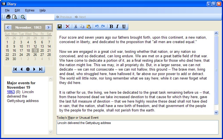Click the Save entry disk icon
Screen dimensions: 223x139
coord(60,27)
